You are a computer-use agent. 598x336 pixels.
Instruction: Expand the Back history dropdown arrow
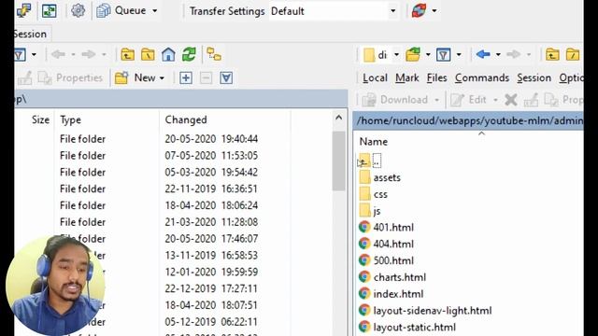pyautogui.click(x=498, y=55)
